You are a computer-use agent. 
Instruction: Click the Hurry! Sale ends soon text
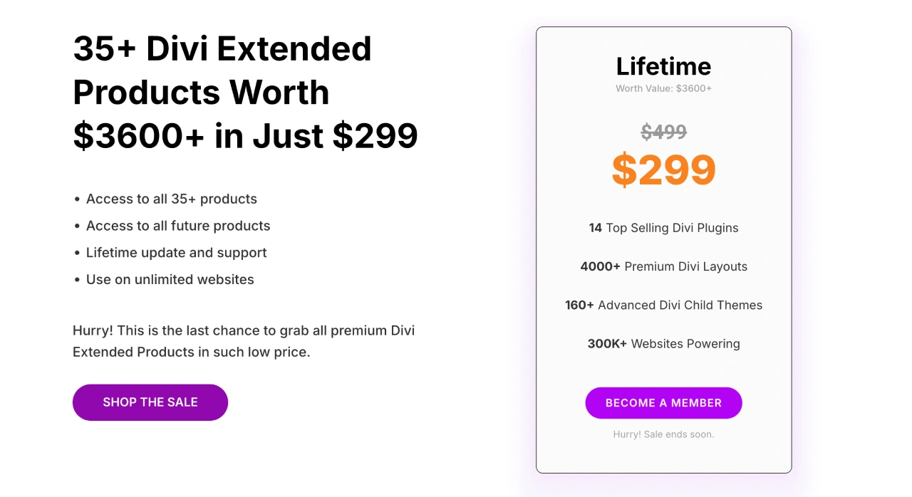[663, 434]
